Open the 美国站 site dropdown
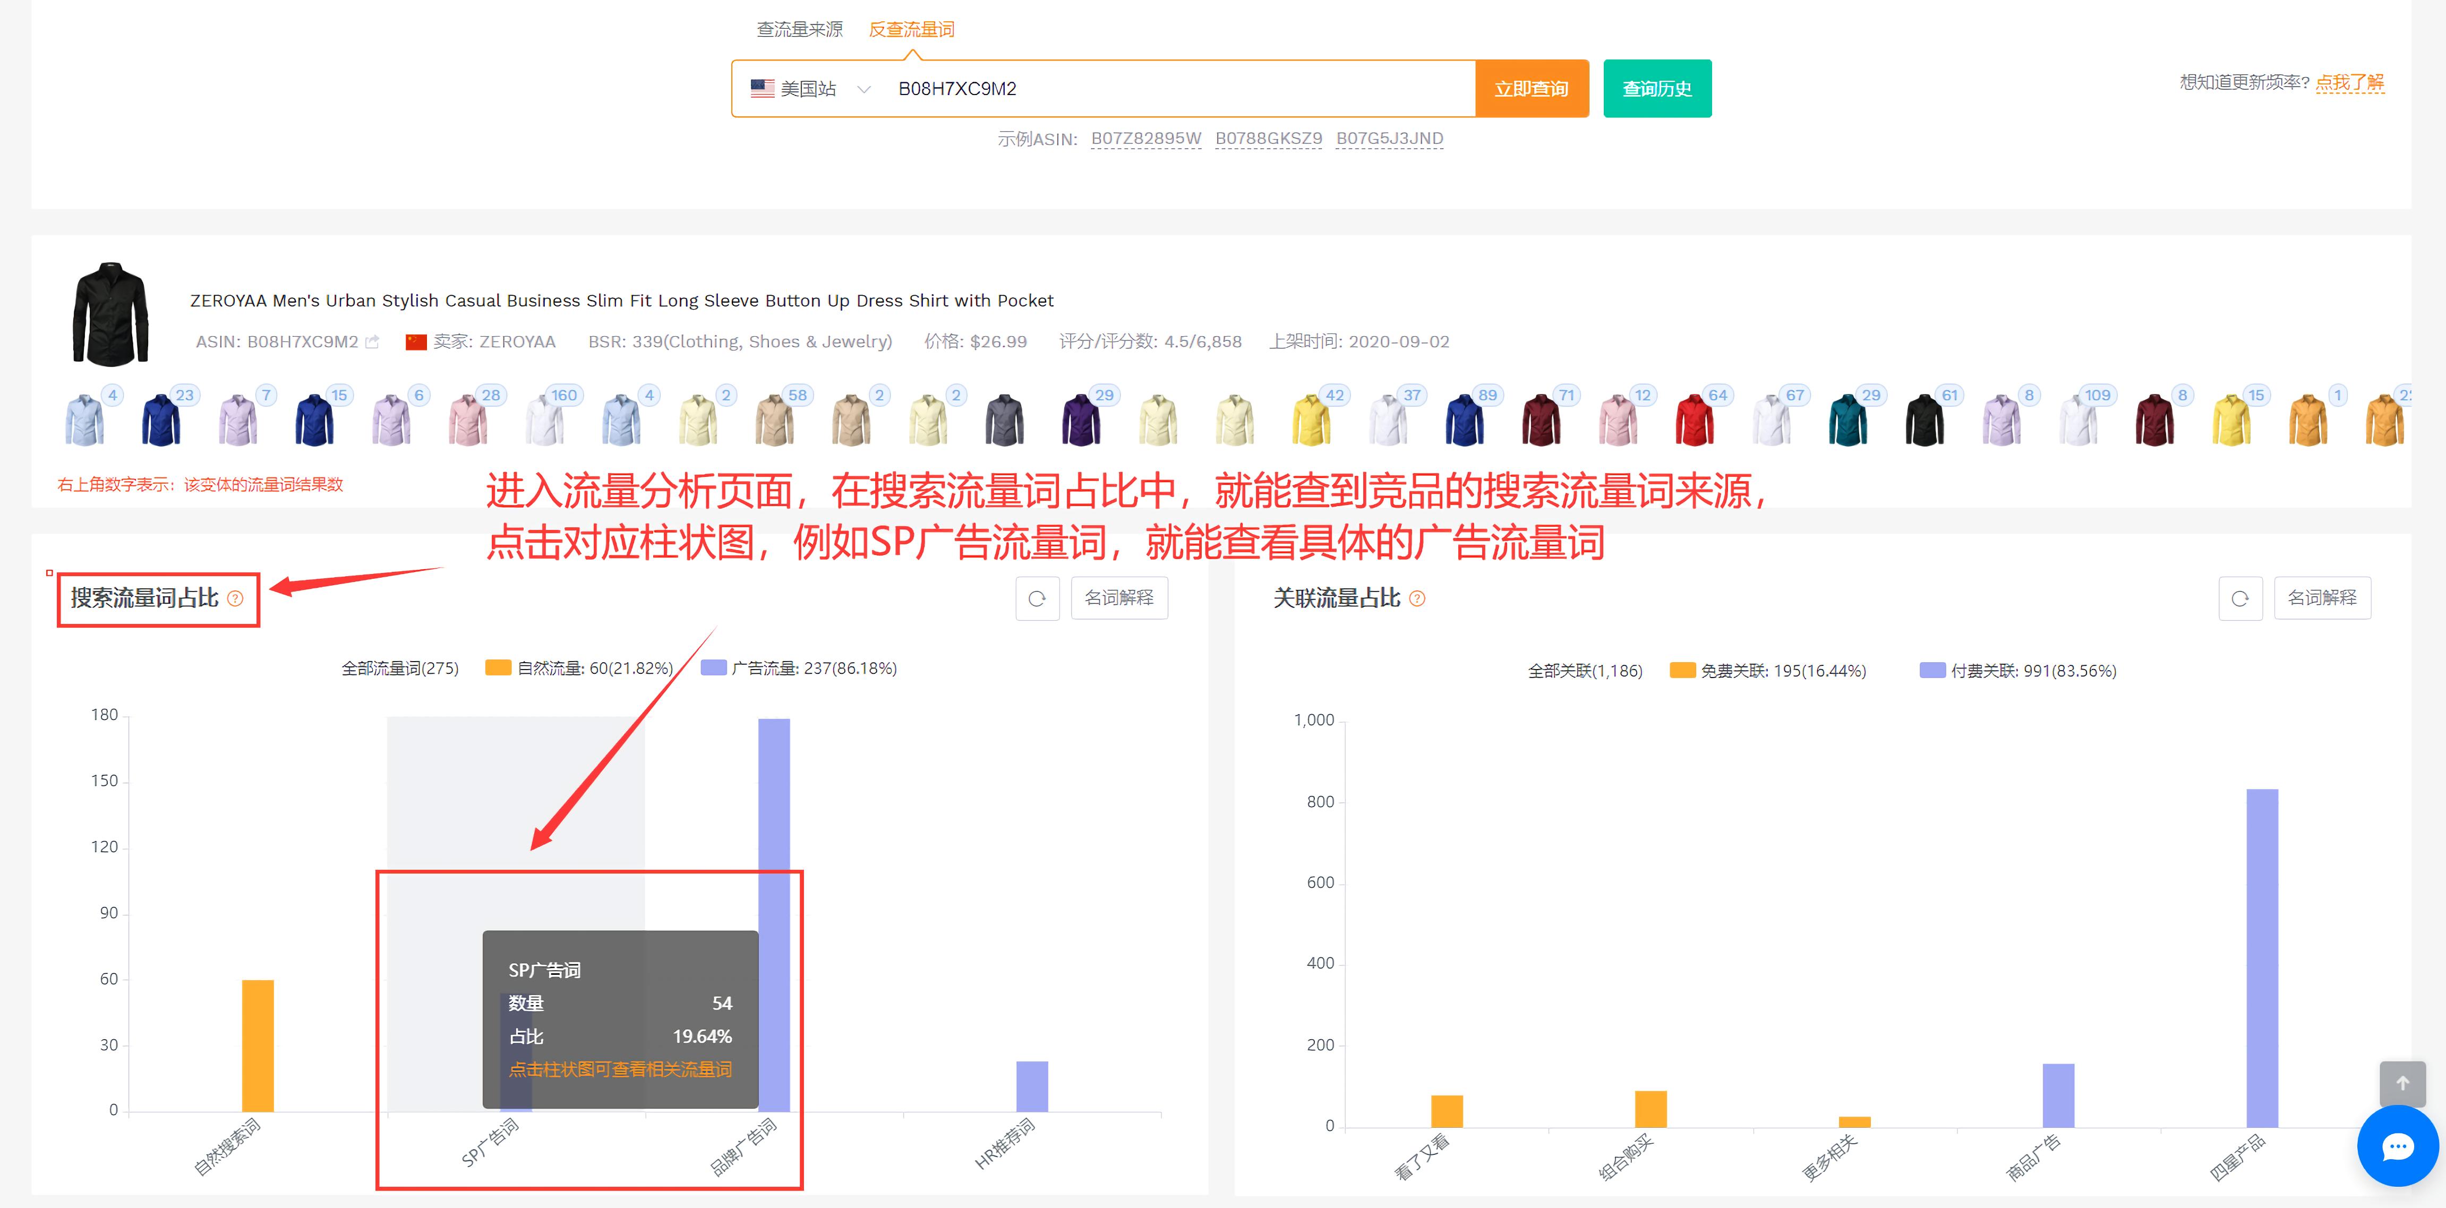The height and width of the screenshot is (1208, 2446). click(x=864, y=88)
